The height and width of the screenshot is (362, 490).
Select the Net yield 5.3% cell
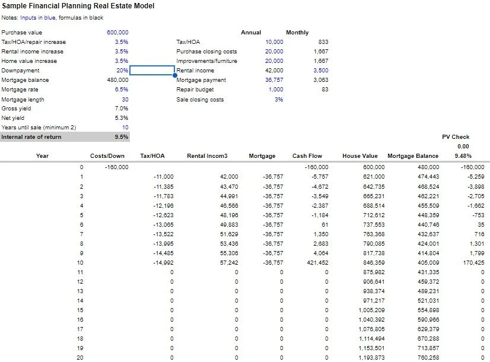click(x=122, y=118)
